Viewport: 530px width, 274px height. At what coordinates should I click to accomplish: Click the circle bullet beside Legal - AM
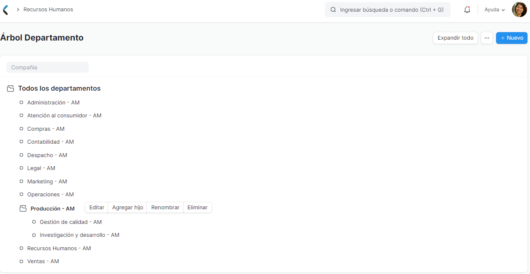(x=21, y=168)
